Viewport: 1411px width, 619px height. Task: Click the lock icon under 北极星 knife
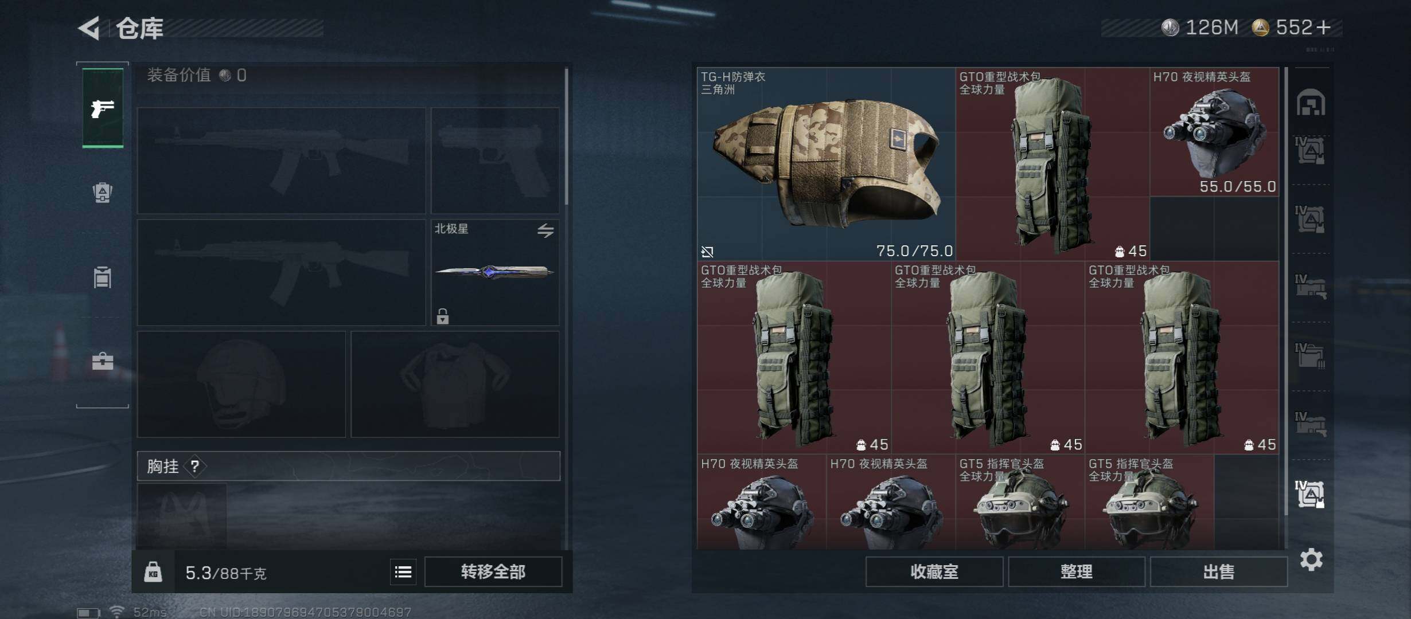[x=442, y=316]
